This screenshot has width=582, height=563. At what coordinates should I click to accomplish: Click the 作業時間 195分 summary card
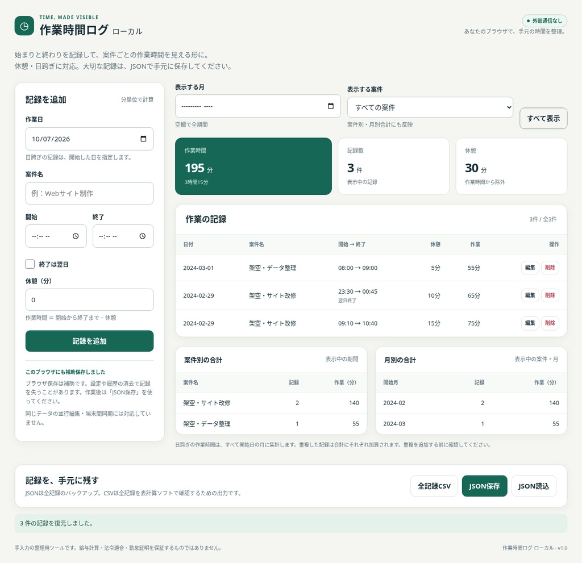point(253,166)
